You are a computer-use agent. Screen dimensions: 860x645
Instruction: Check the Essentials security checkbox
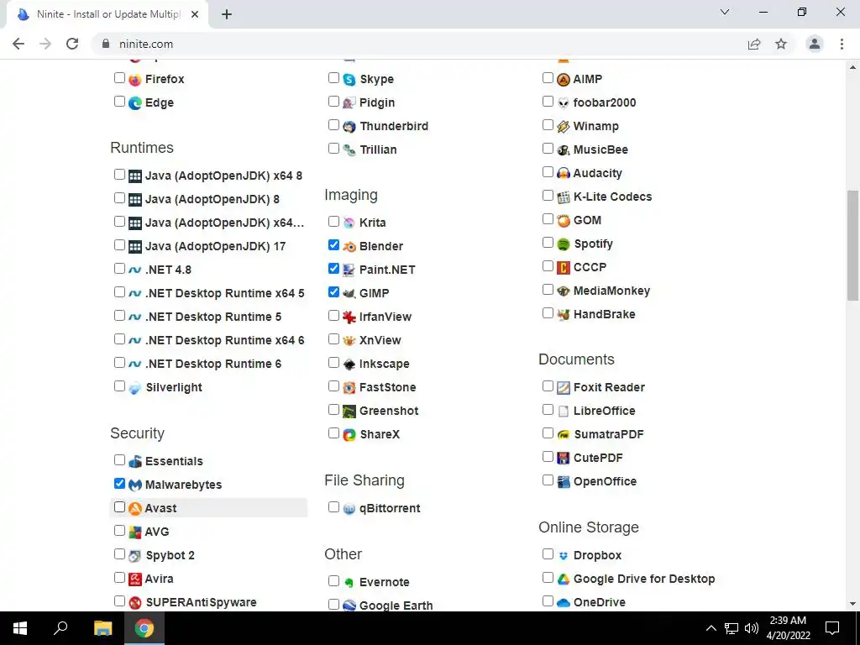point(119,460)
